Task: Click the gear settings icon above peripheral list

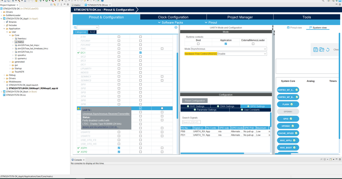Action: click(x=176, y=27)
